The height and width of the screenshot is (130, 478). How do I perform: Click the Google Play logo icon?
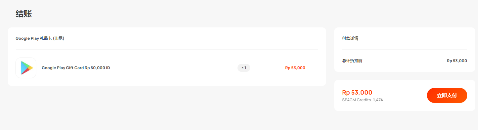point(26,68)
